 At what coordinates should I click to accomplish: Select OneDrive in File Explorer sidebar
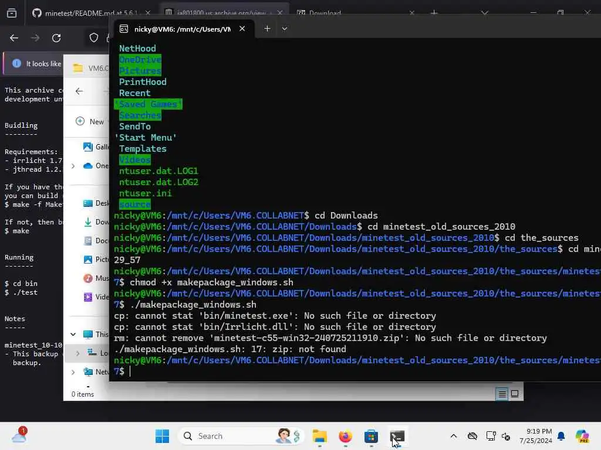[x=96, y=166]
